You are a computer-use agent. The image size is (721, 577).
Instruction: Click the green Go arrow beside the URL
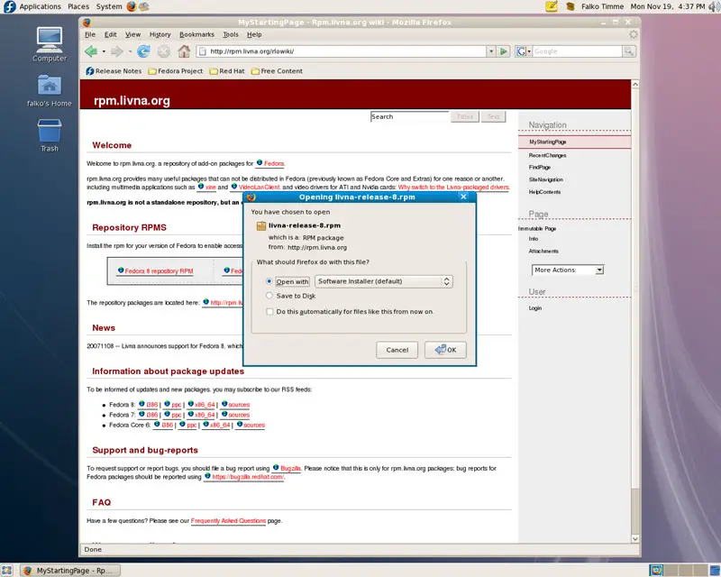(x=504, y=51)
